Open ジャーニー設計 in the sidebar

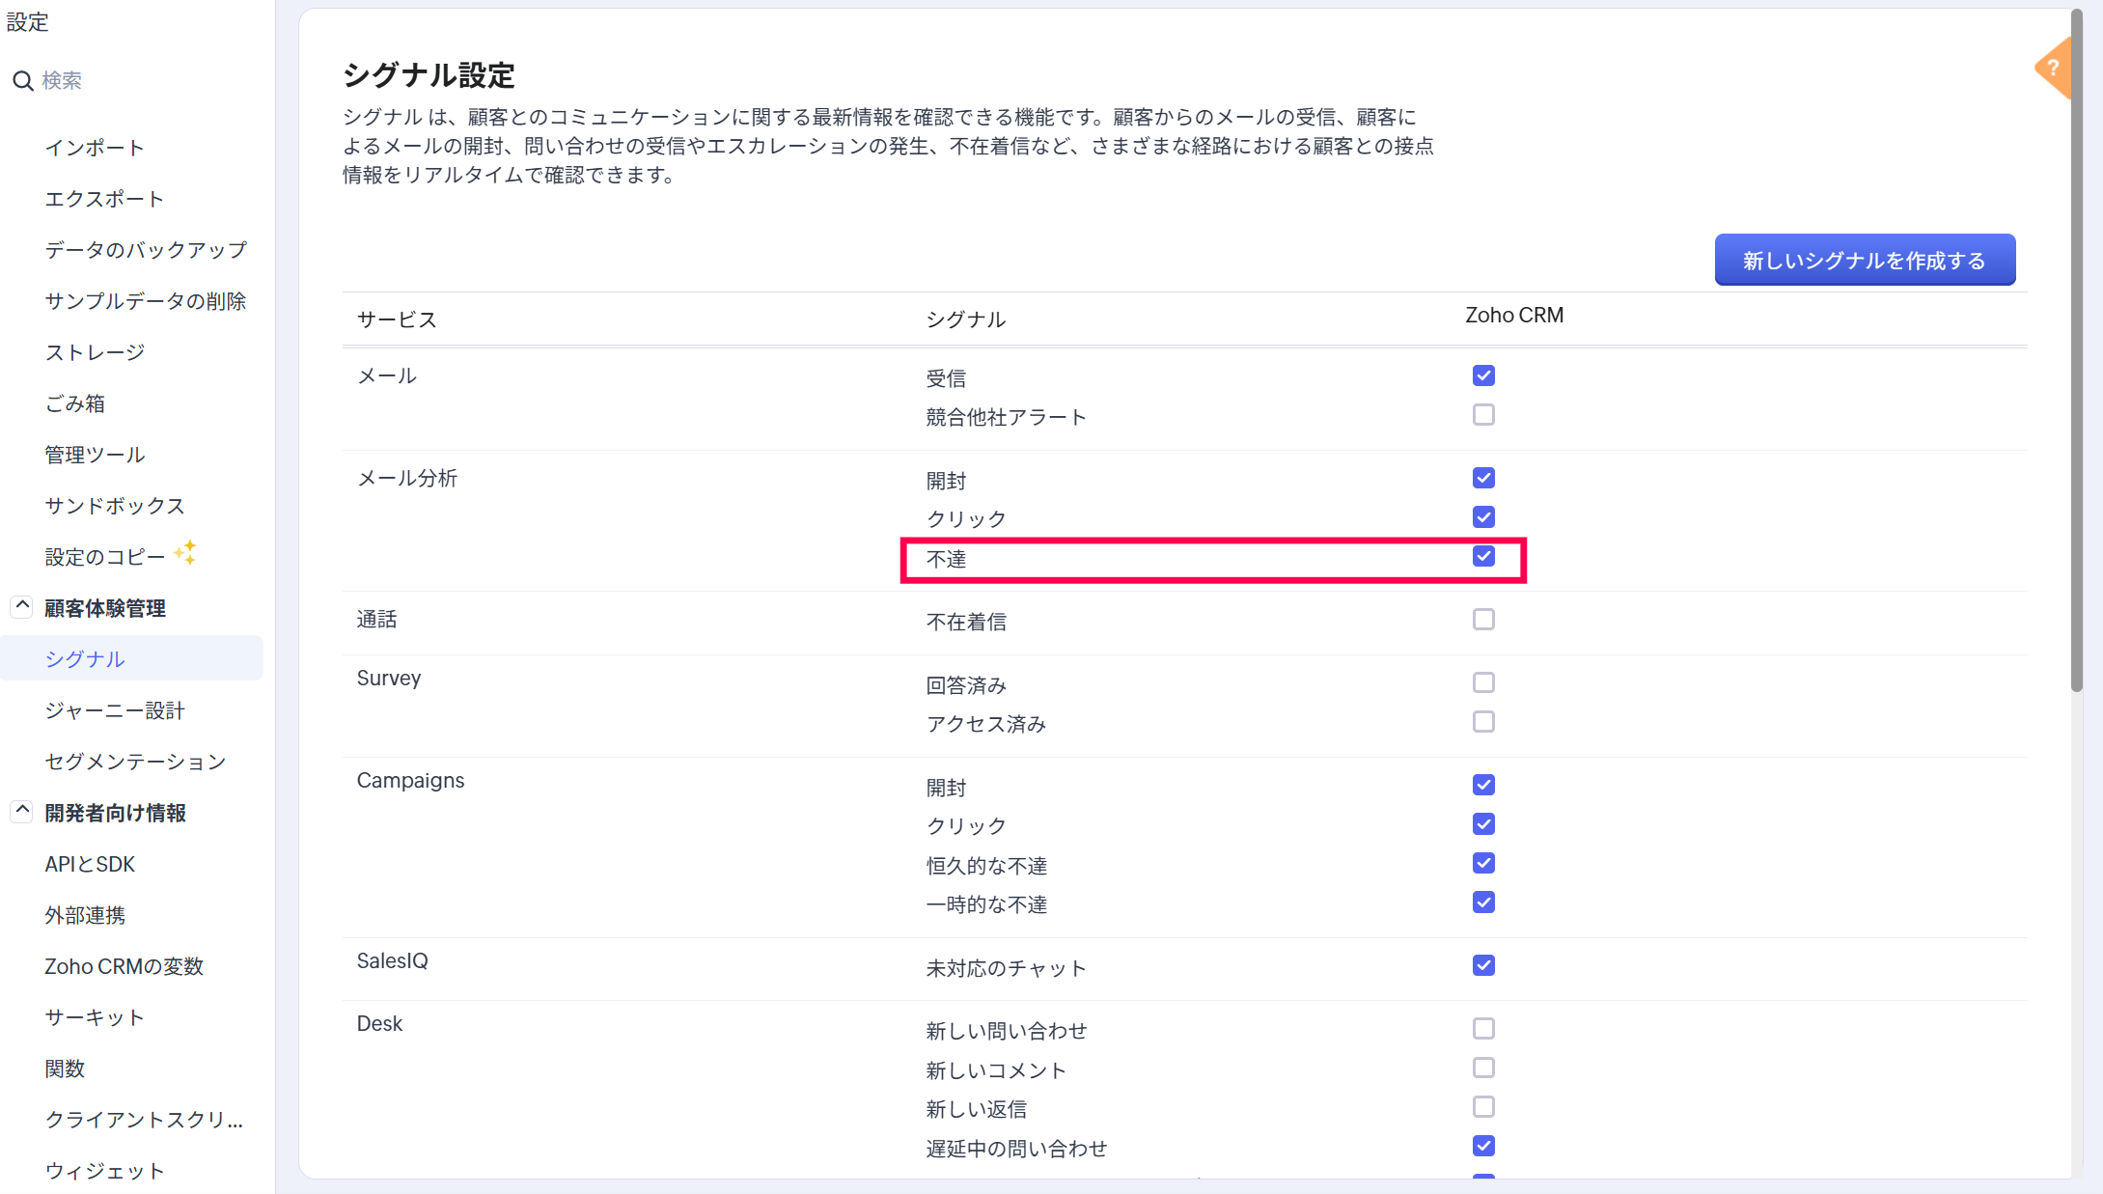coord(114,711)
